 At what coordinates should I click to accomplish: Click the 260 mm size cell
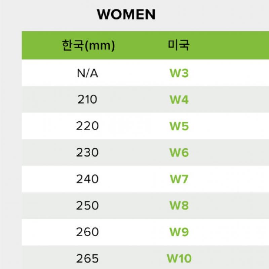(x=87, y=232)
